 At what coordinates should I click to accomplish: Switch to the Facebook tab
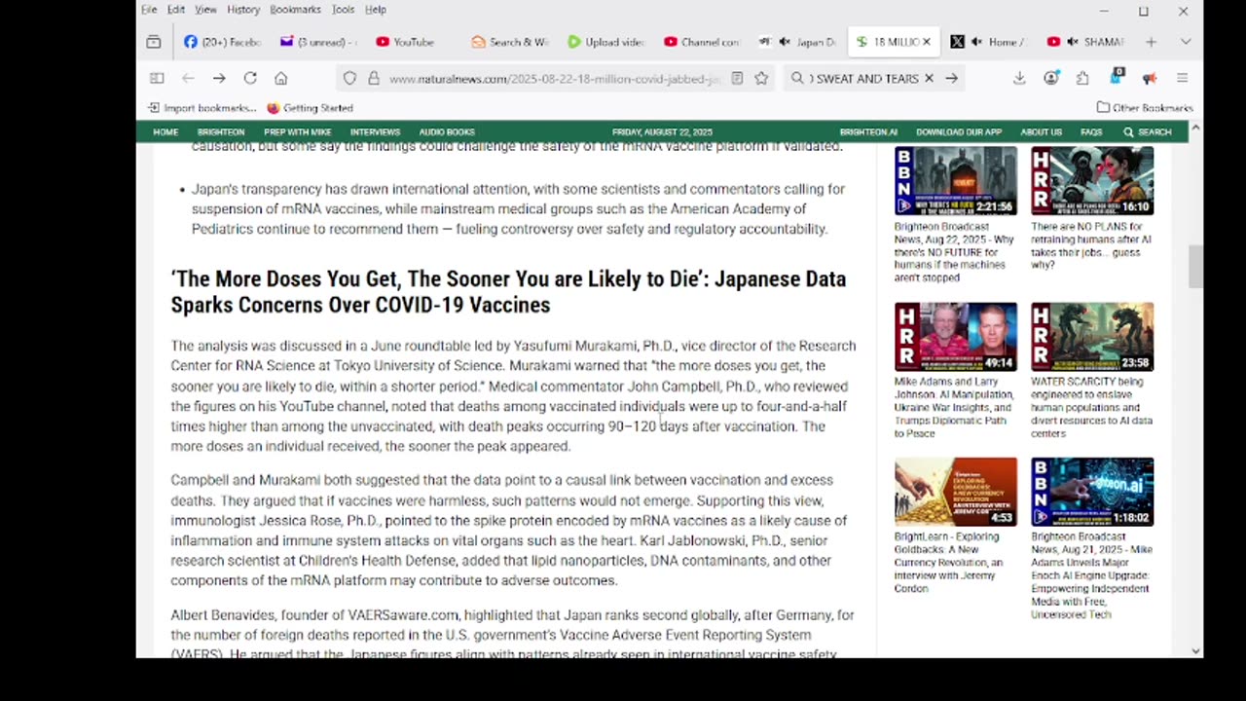pyautogui.click(x=223, y=42)
